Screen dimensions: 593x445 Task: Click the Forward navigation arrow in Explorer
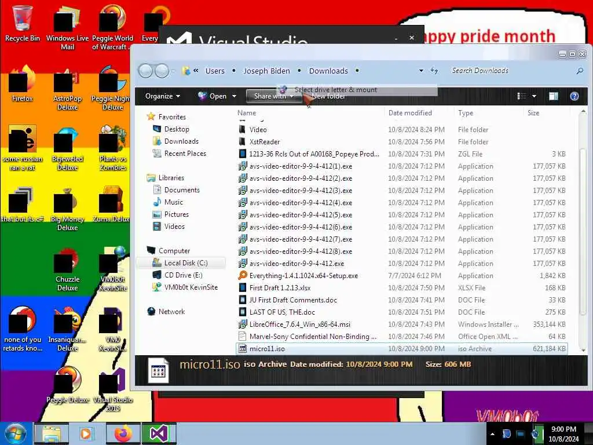[162, 71]
